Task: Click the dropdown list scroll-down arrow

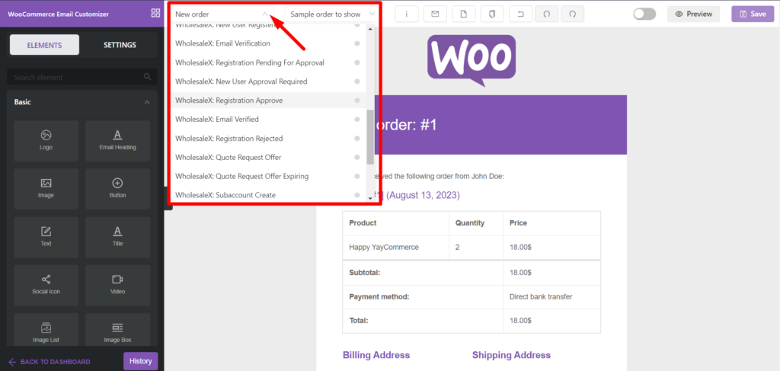Action: [x=369, y=198]
